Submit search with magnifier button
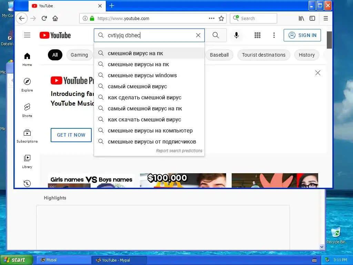The height and width of the screenshot is (265, 353). (216, 35)
